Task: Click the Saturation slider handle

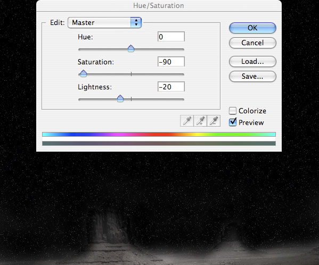Action: pyautogui.click(x=83, y=73)
